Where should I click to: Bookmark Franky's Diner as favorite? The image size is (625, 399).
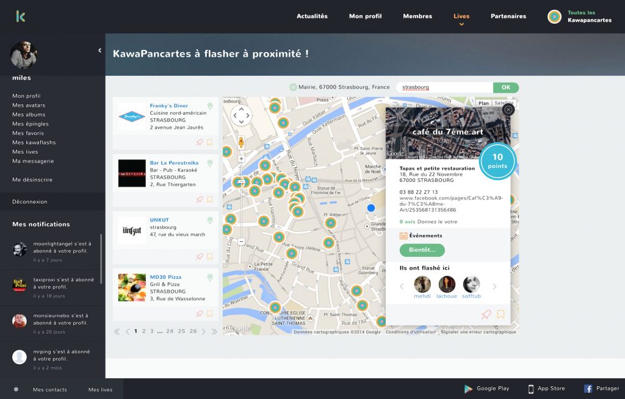[x=210, y=142]
